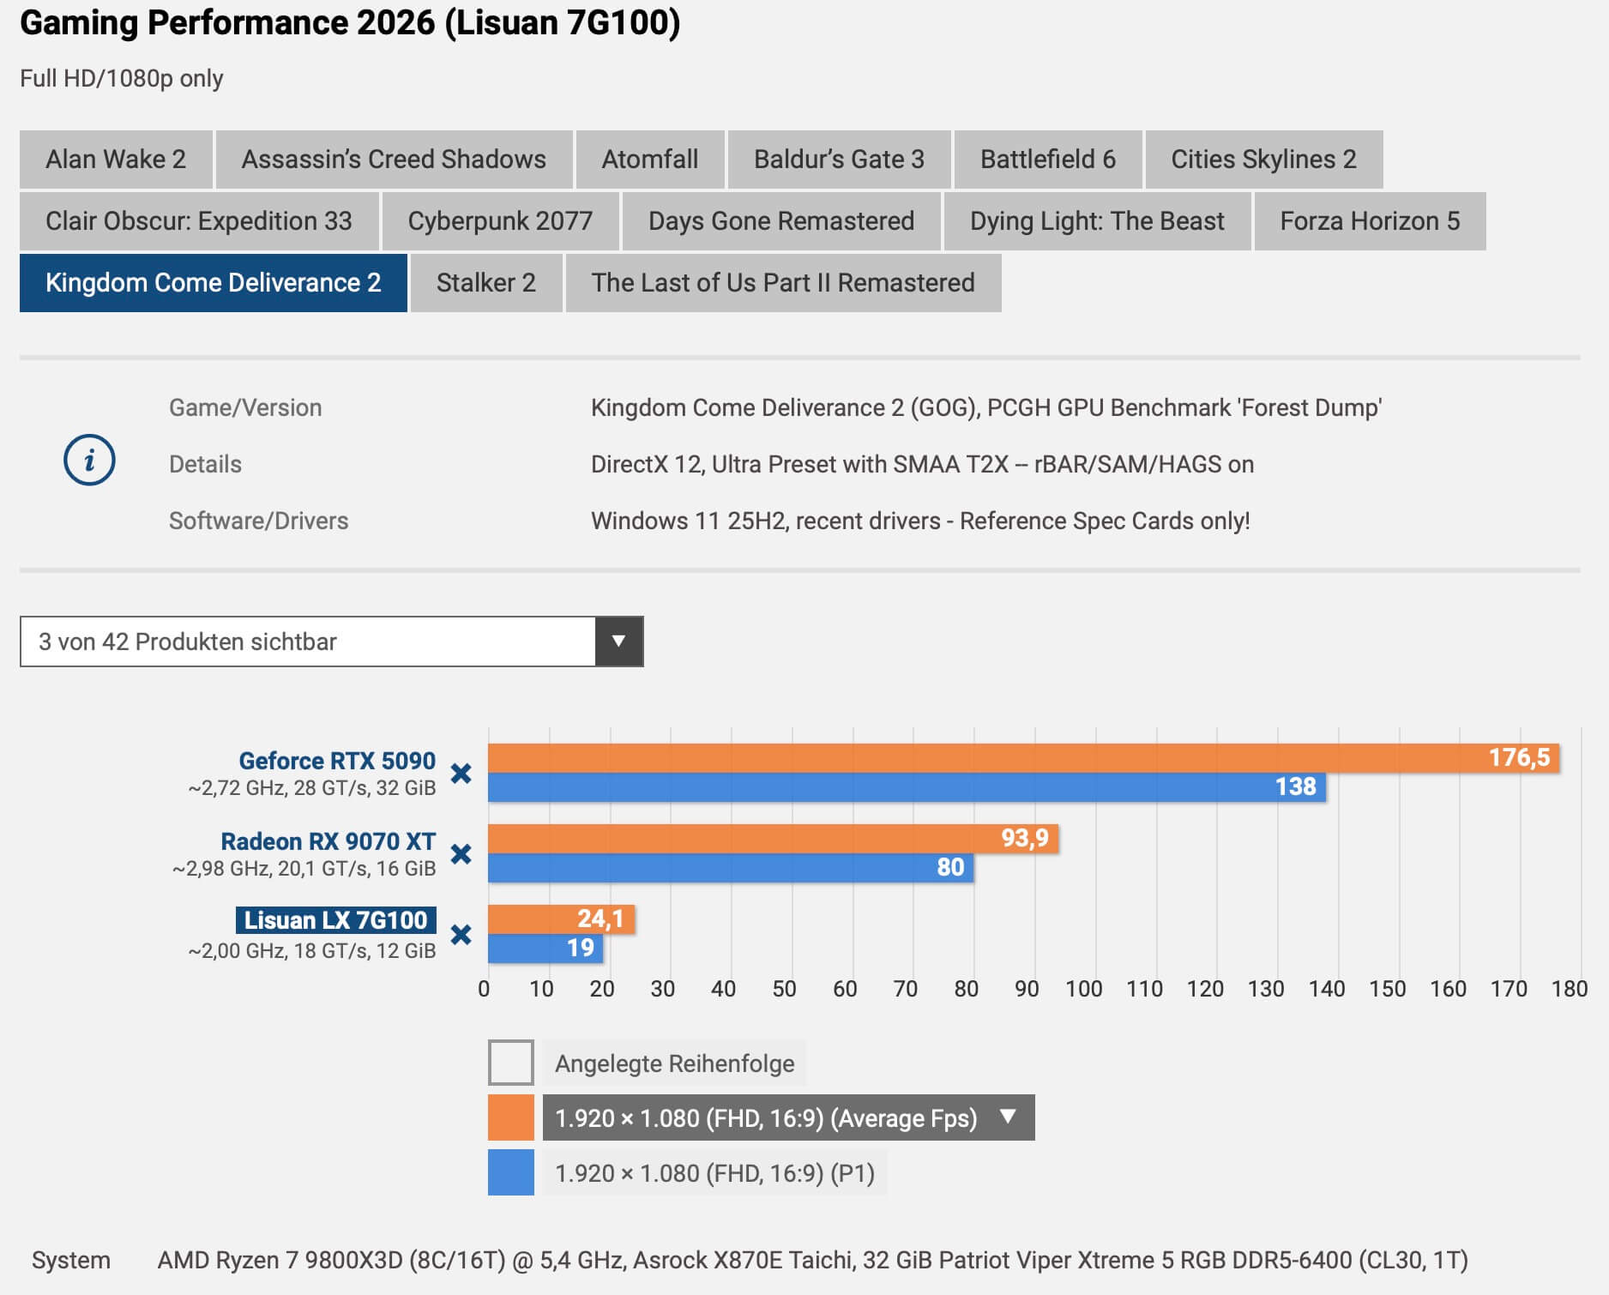This screenshot has height=1295, width=1609.
Task: Click the info circle icon
Action: click(89, 461)
